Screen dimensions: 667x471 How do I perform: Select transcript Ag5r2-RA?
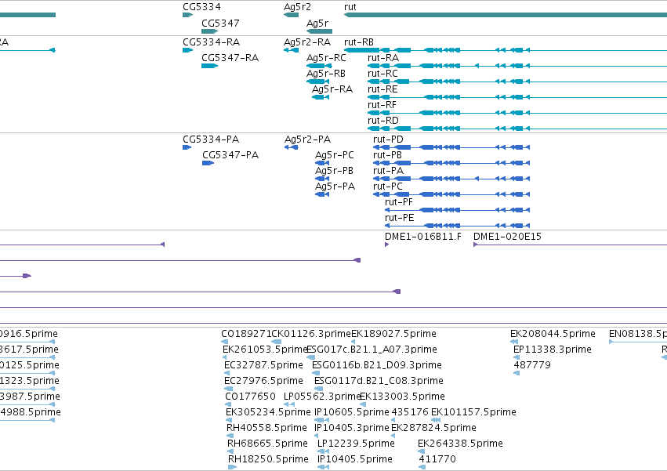292,50
